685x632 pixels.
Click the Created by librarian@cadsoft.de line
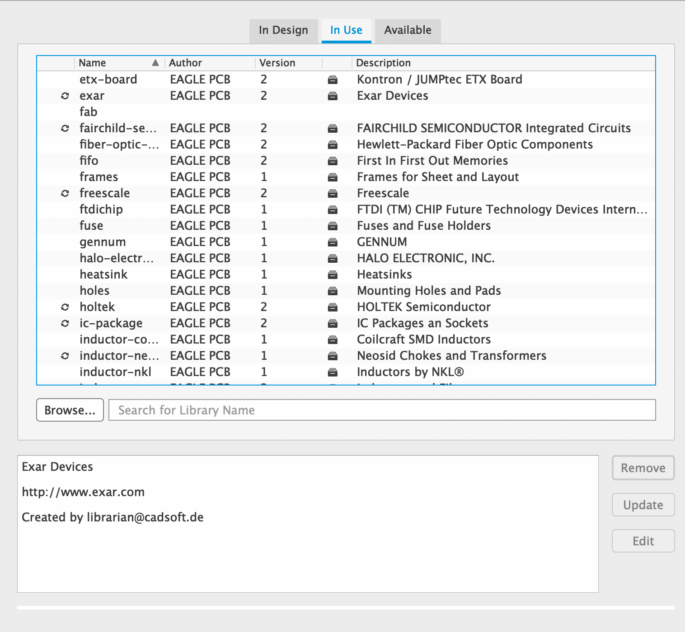[x=113, y=517]
